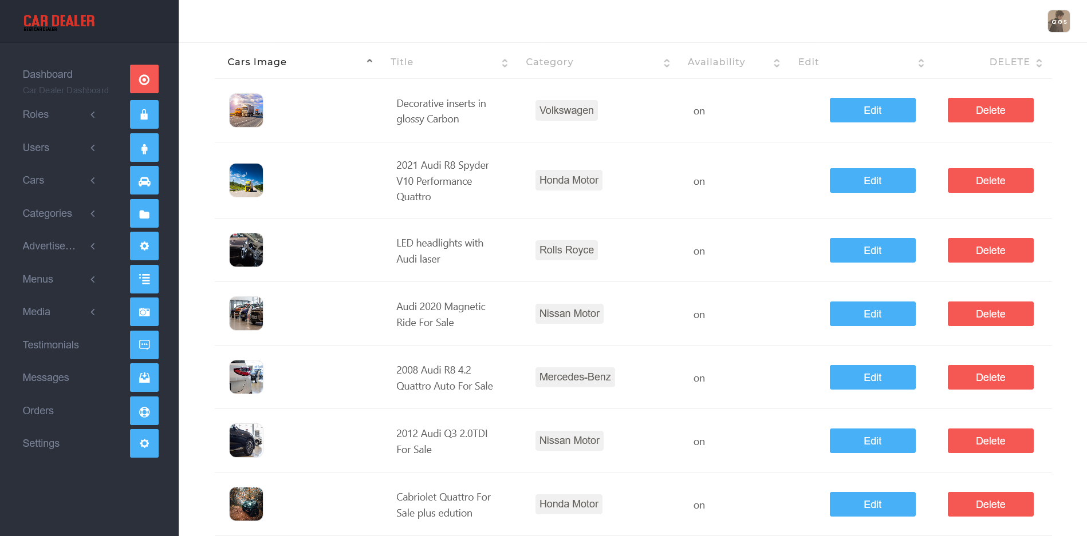
Task: Click the red Dashboard target icon
Action: point(144,80)
